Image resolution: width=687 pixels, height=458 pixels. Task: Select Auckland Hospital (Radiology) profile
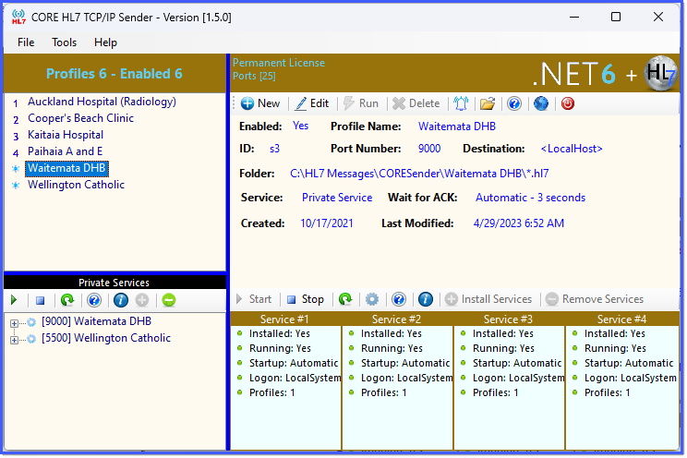click(102, 102)
